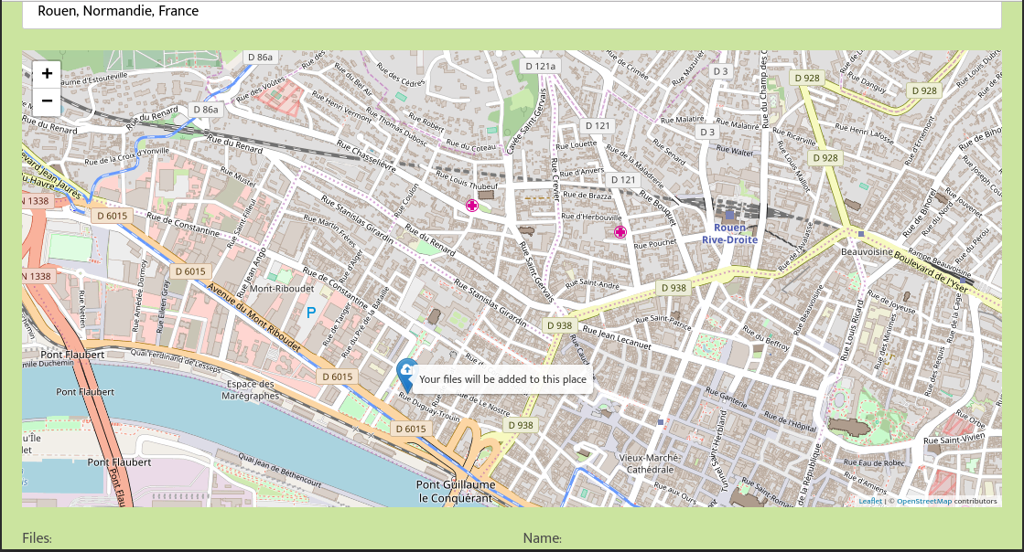Click the Rue Louis Thubeuf label
Screen dimensions: 1024x552
(467, 181)
